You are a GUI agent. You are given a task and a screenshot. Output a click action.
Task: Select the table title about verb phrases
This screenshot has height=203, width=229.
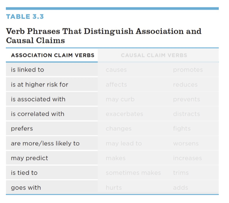[x=104, y=36]
